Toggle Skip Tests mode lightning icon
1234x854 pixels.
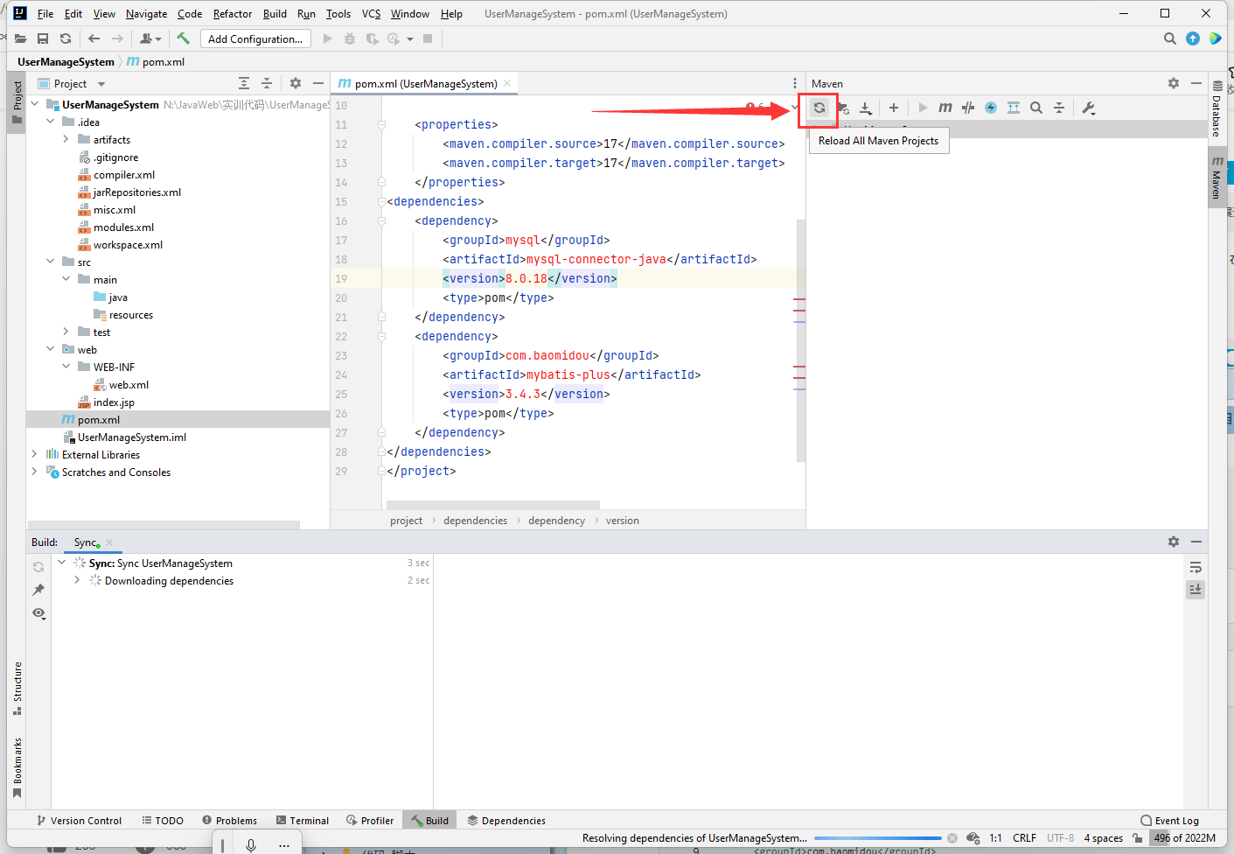tap(991, 108)
